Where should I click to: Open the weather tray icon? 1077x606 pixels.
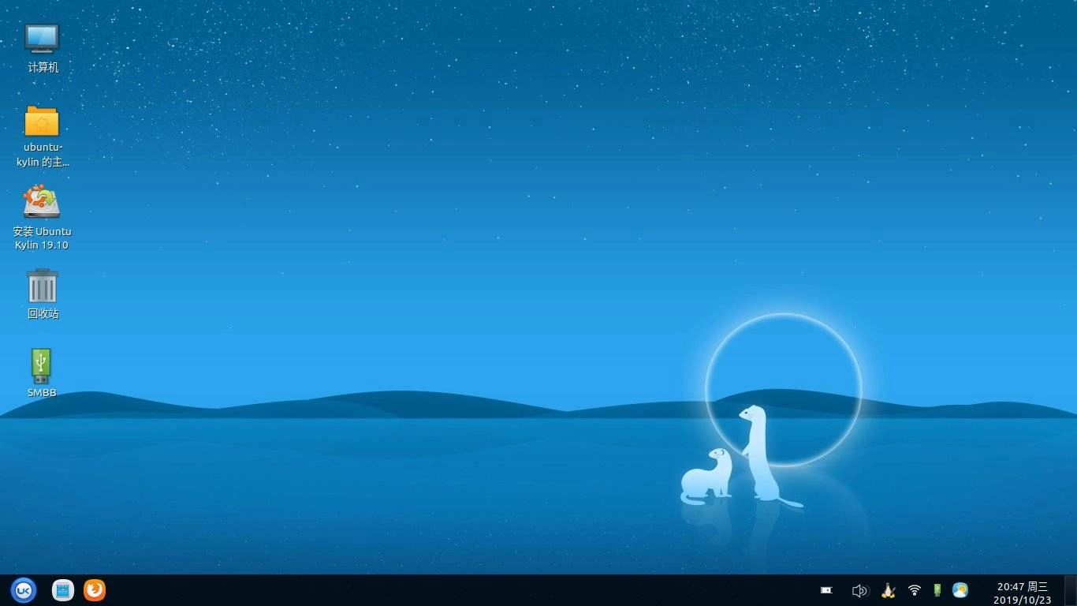click(x=960, y=590)
